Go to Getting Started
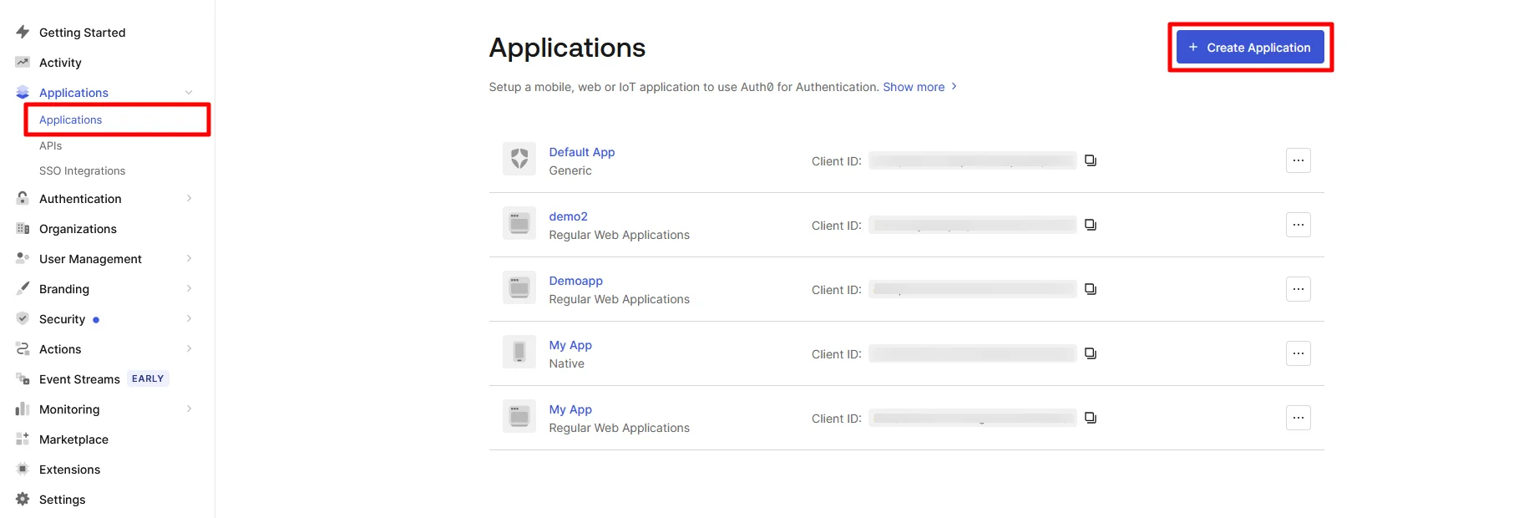This screenshot has width=1534, height=518. (82, 32)
